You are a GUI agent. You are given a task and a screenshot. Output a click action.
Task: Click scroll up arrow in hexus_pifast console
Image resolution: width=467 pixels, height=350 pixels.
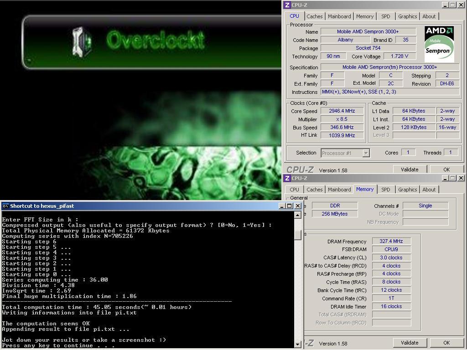pos(298,215)
